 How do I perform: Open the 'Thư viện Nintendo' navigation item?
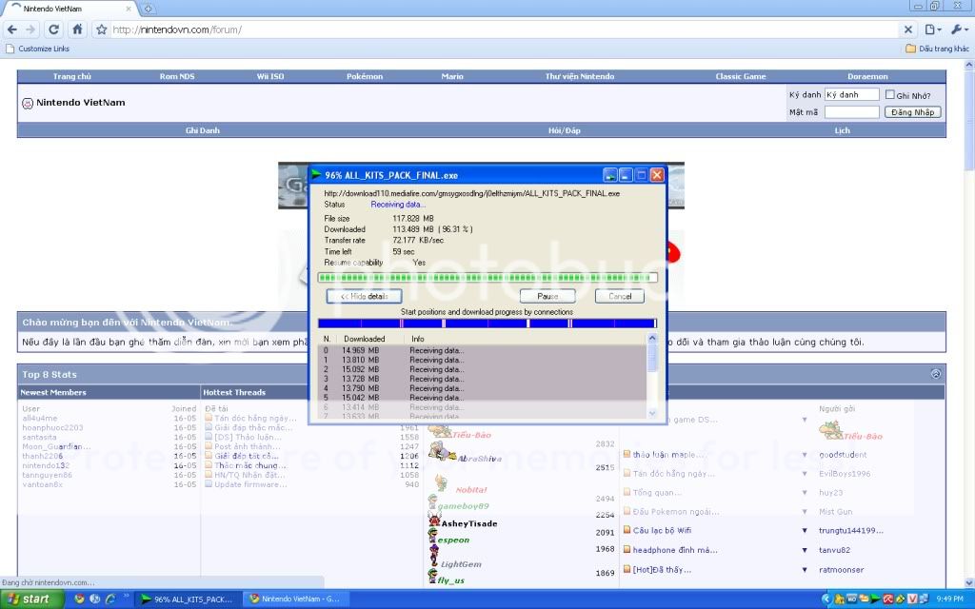(580, 76)
